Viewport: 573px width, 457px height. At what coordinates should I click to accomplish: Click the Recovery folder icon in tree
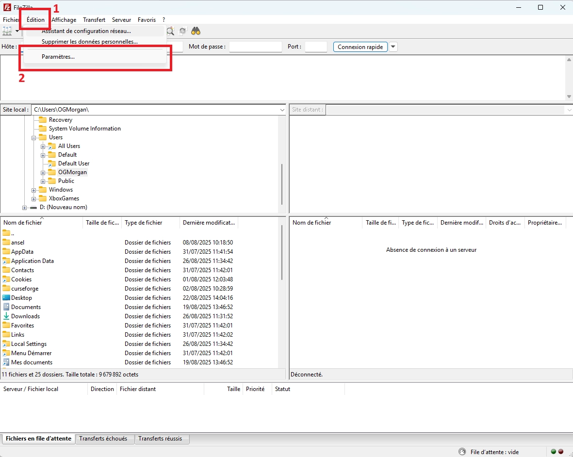click(x=43, y=119)
